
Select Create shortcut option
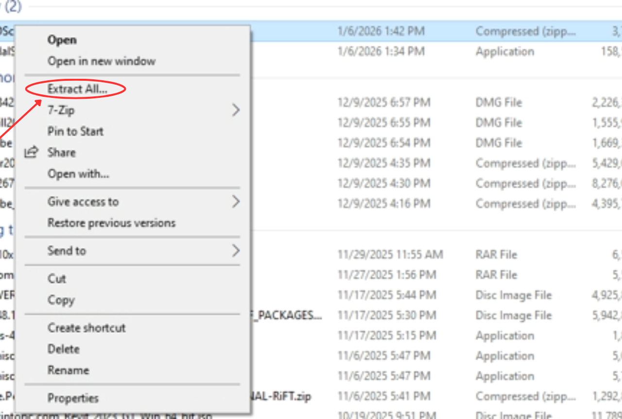click(x=86, y=328)
